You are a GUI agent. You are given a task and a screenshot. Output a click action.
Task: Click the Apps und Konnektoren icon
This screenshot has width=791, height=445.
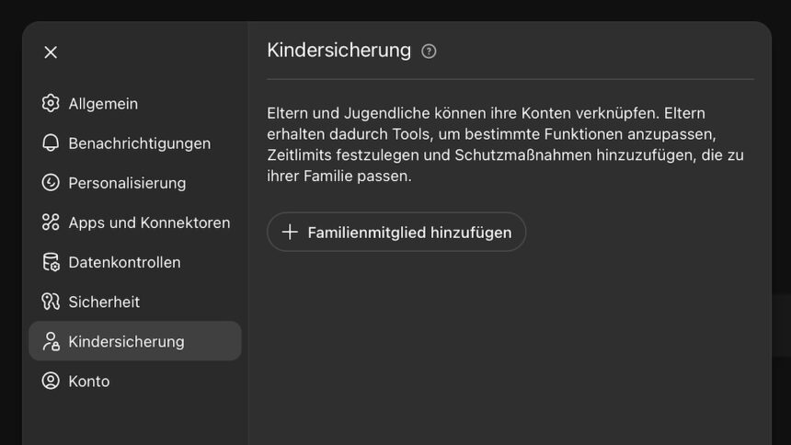pyautogui.click(x=51, y=222)
